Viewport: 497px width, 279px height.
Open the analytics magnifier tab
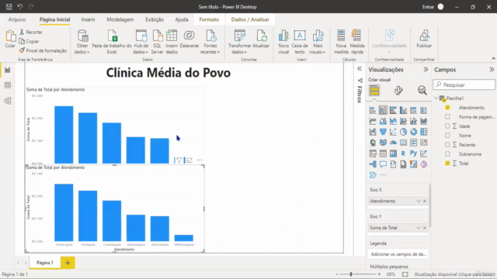422,91
